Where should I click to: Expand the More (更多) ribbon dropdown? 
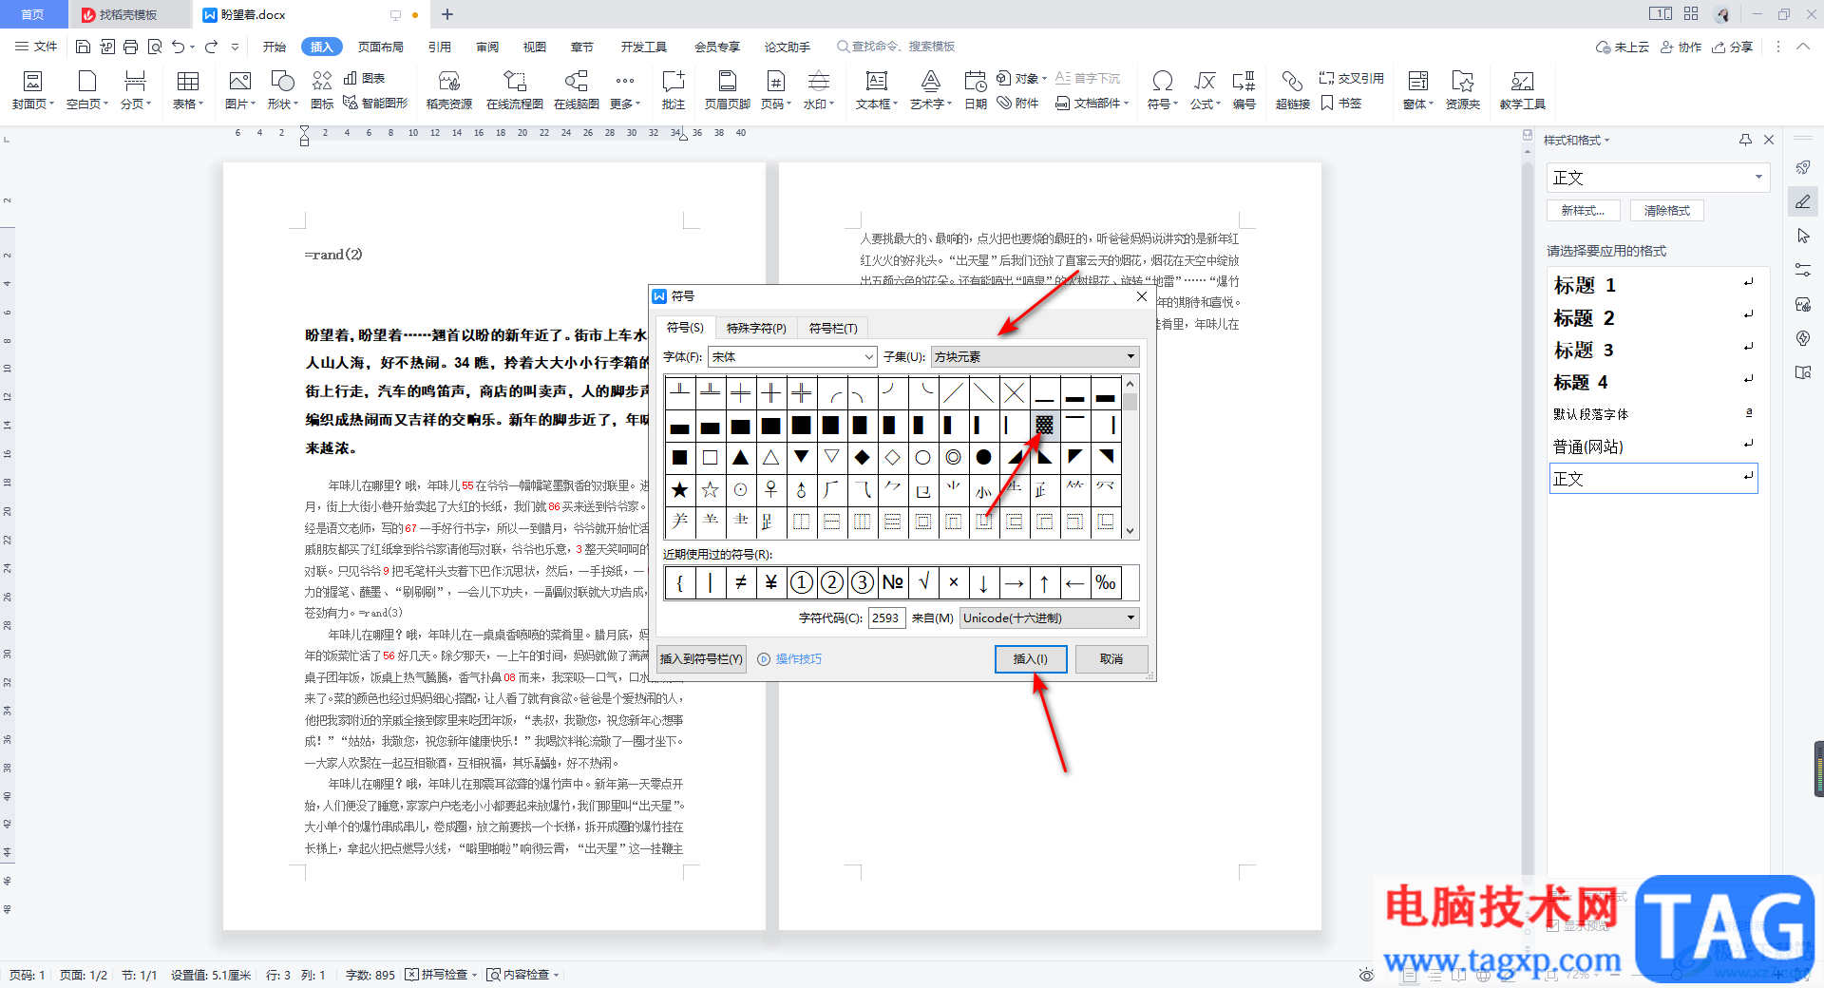pos(624,90)
